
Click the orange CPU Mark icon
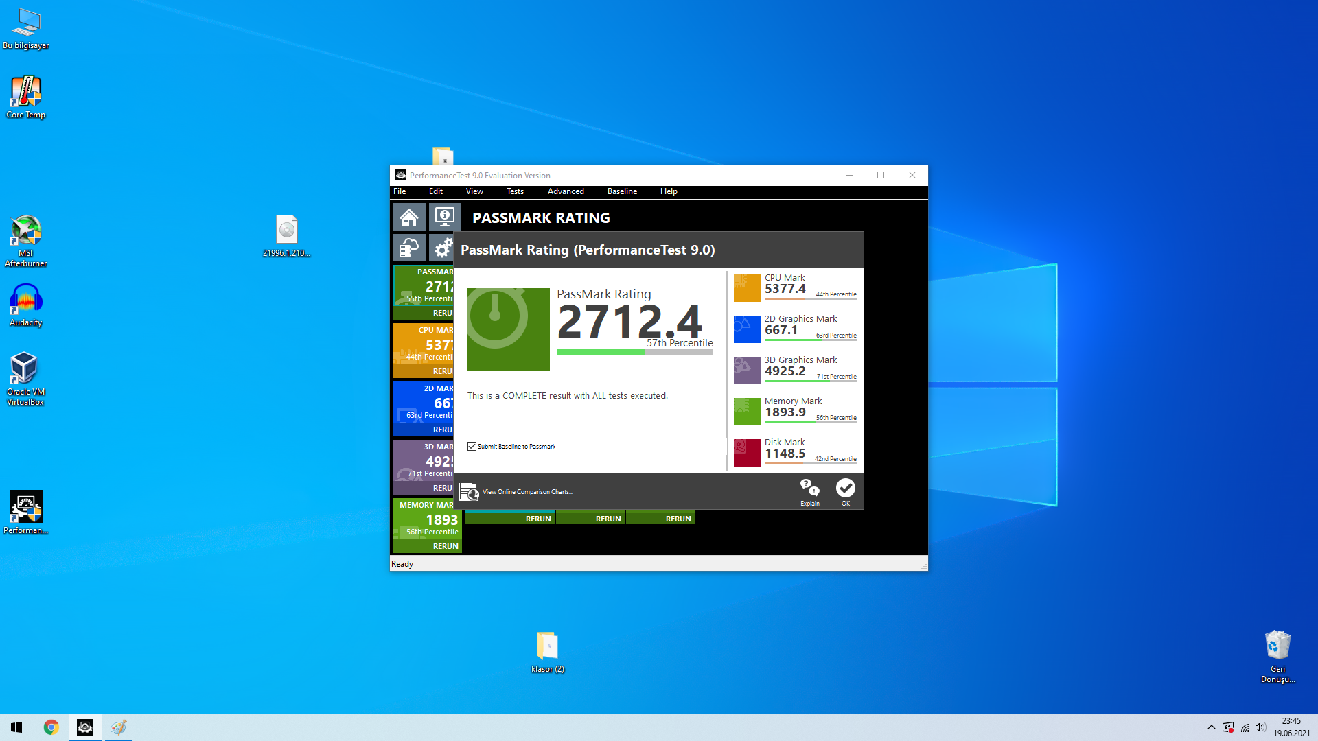(x=747, y=288)
